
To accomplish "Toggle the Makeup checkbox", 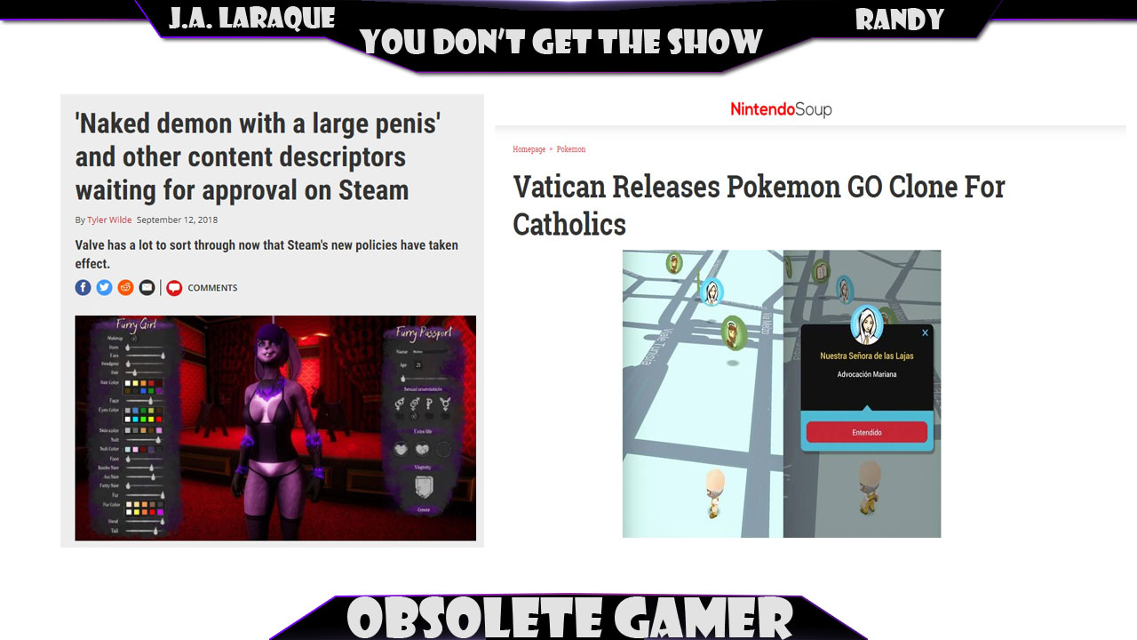I will (x=135, y=339).
